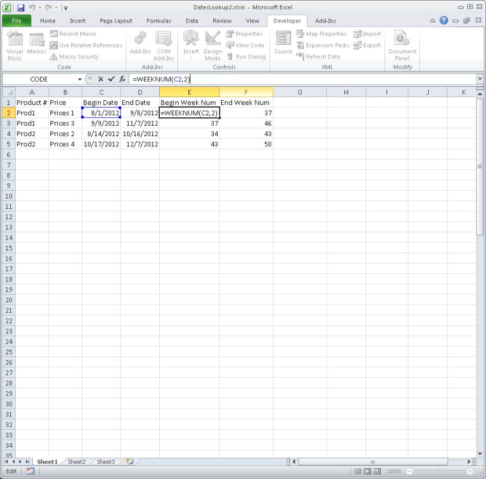Select the Sheet2 worksheet tab
The width and height of the screenshot is (486, 479).
(x=77, y=461)
